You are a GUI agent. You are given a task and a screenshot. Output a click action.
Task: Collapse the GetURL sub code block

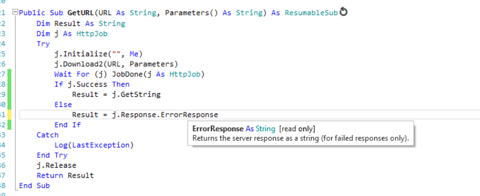click(15, 13)
